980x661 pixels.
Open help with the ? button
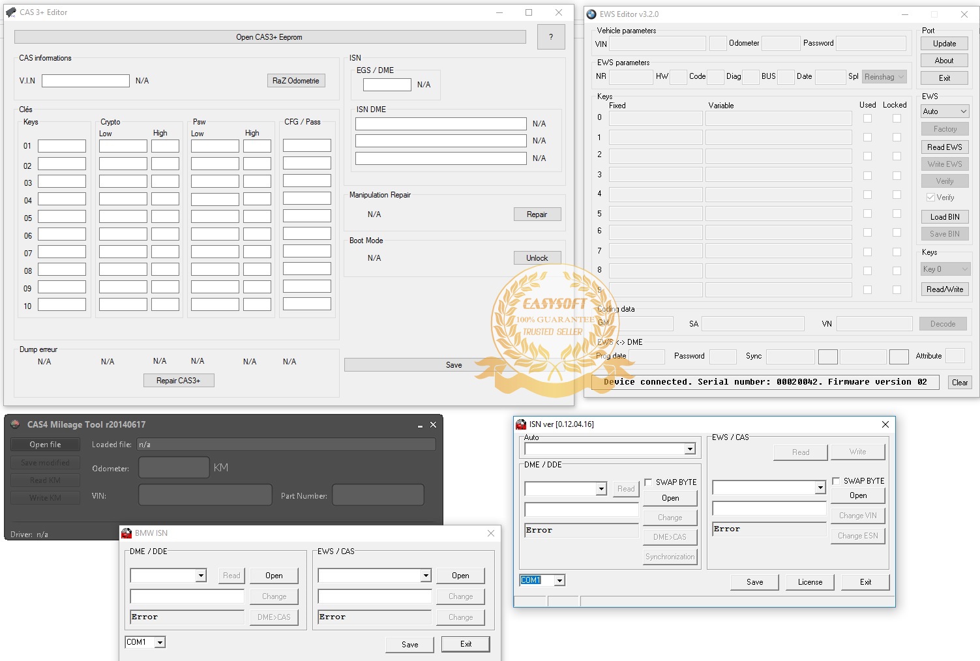pos(551,37)
